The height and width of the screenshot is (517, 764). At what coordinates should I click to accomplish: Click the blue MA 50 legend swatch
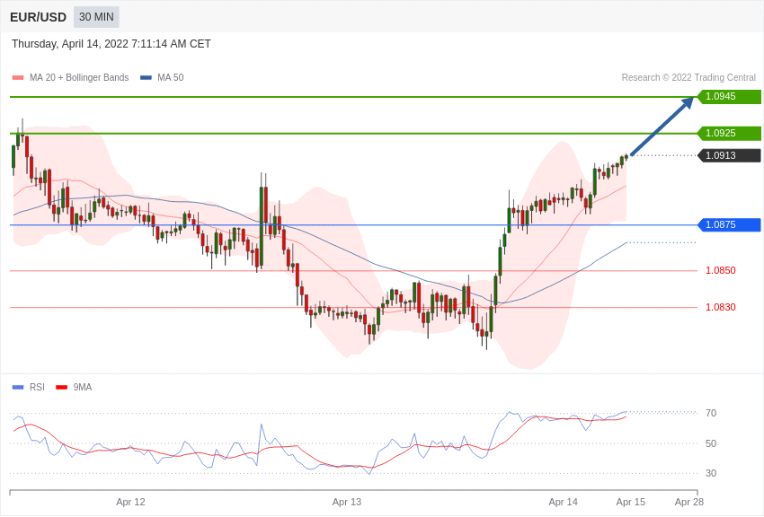point(146,78)
